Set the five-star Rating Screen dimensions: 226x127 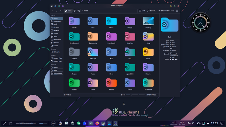coord(174,59)
